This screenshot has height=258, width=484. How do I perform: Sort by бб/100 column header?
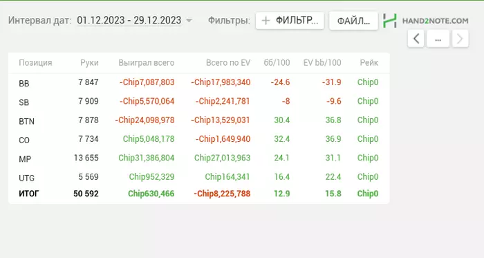277,63
